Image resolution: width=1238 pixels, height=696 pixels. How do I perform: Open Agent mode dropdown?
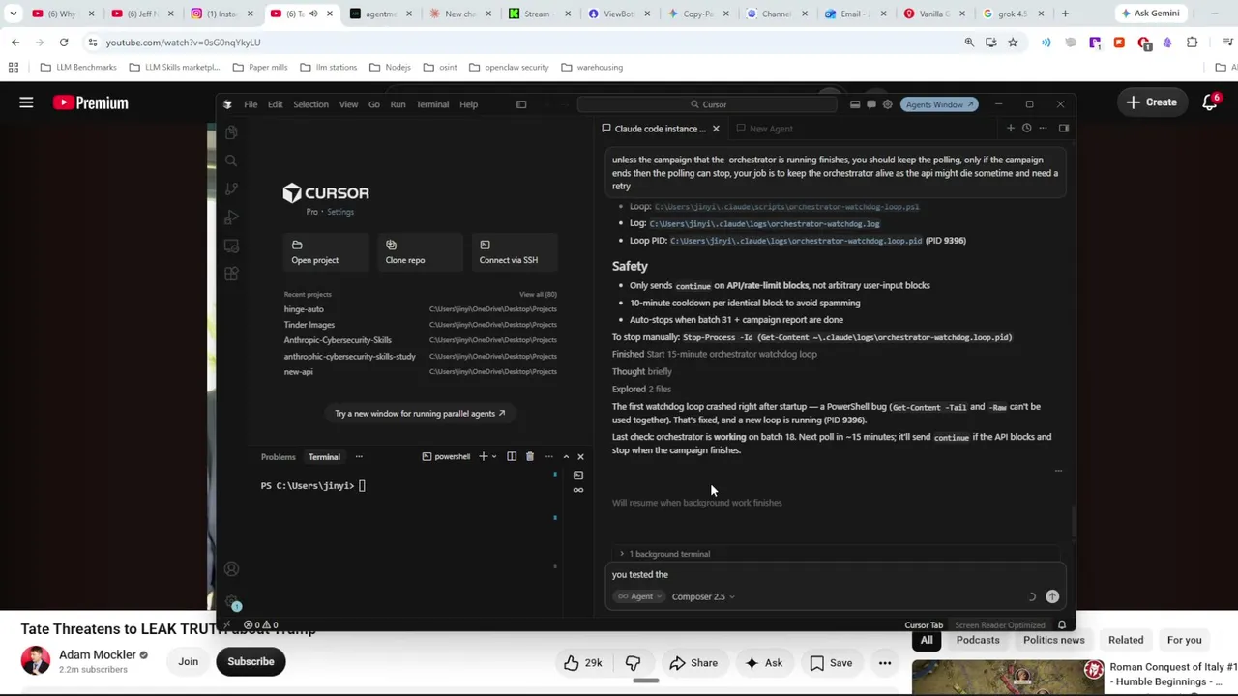pos(640,597)
